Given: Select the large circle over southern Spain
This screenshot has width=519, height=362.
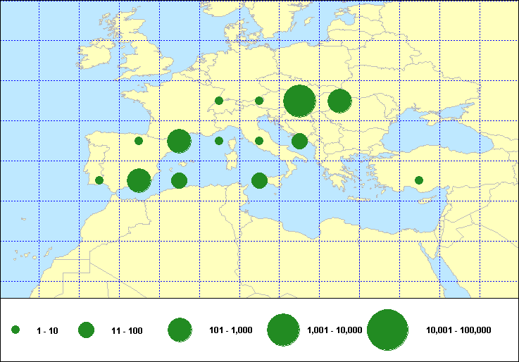Looking at the screenshot, I should pyautogui.click(x=139, y=180).
